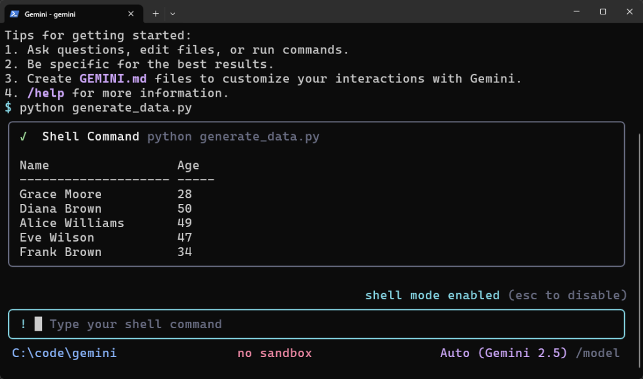643x379 pixels.
Task: Open the GEMINI.md link
Action: 112,78
